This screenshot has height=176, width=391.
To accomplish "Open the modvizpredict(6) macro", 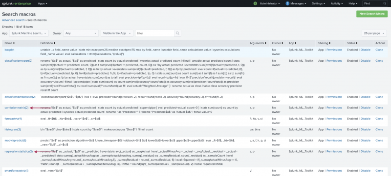I will click(15, 141).
